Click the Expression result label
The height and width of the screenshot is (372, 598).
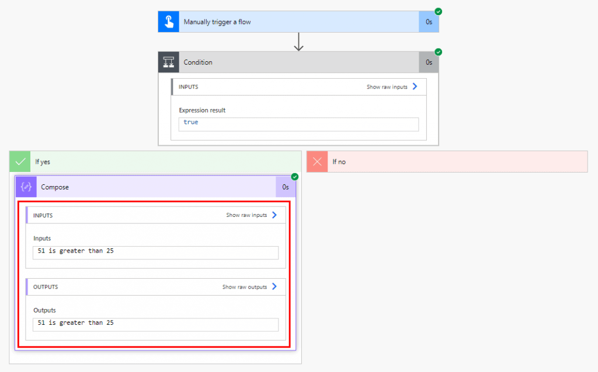202,110
